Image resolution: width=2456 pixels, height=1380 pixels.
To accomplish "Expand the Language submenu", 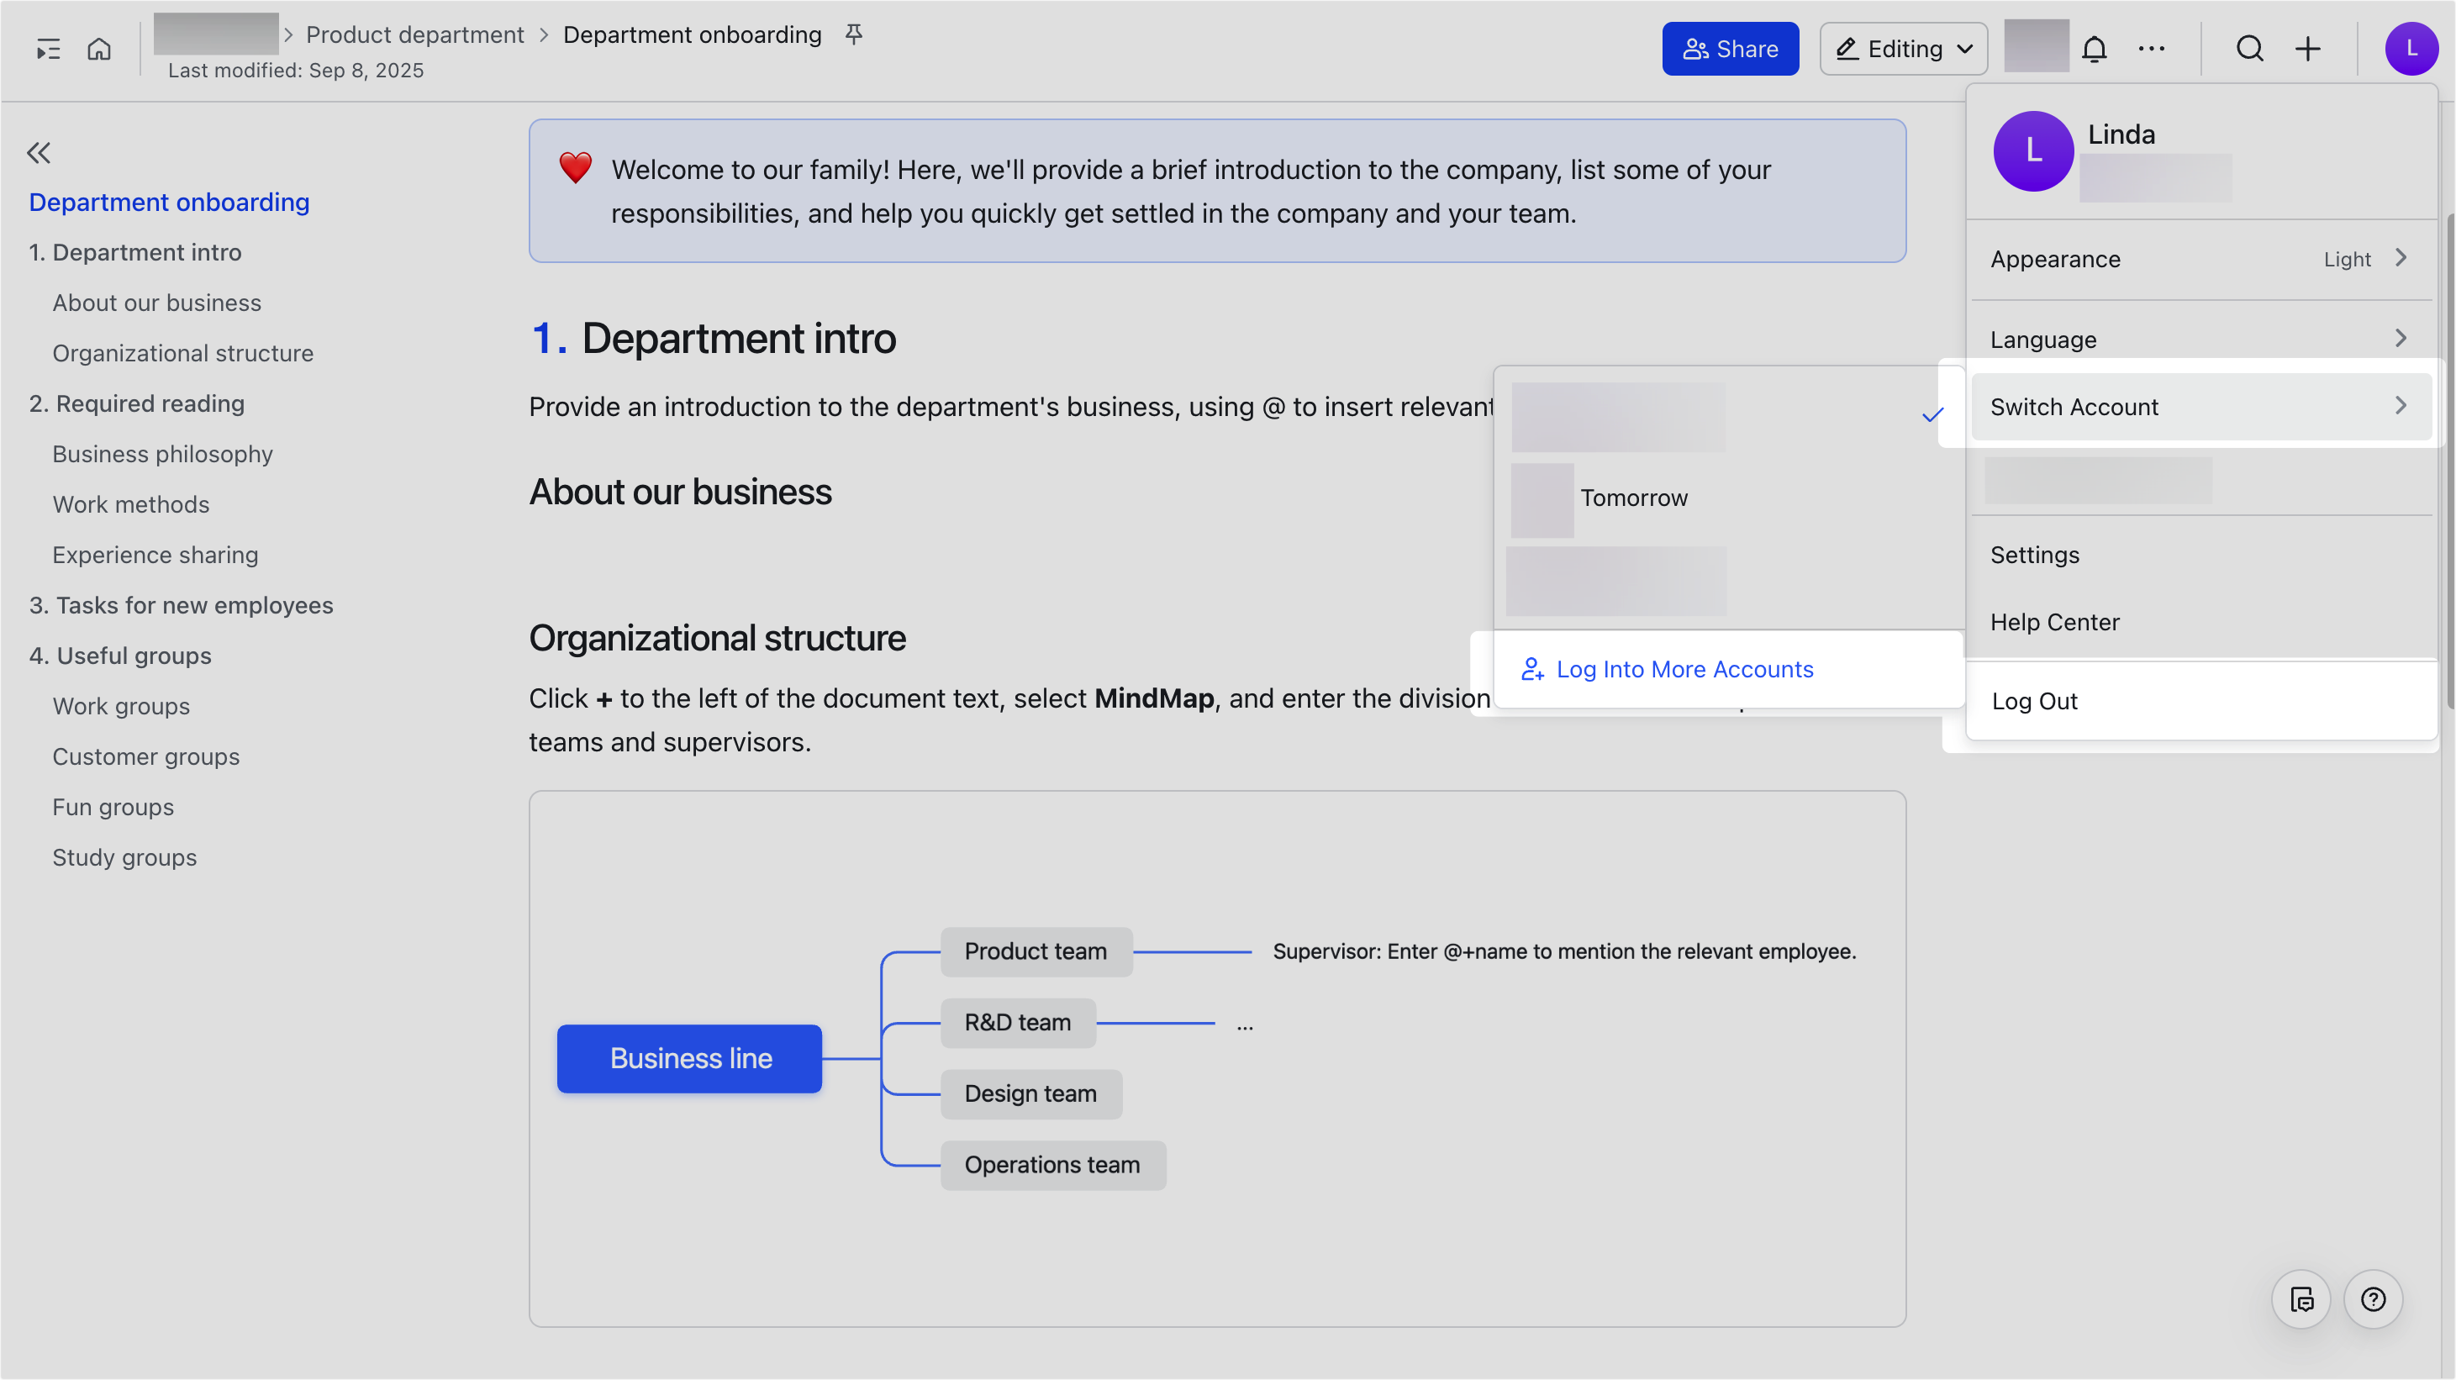I will [2201, 340].
